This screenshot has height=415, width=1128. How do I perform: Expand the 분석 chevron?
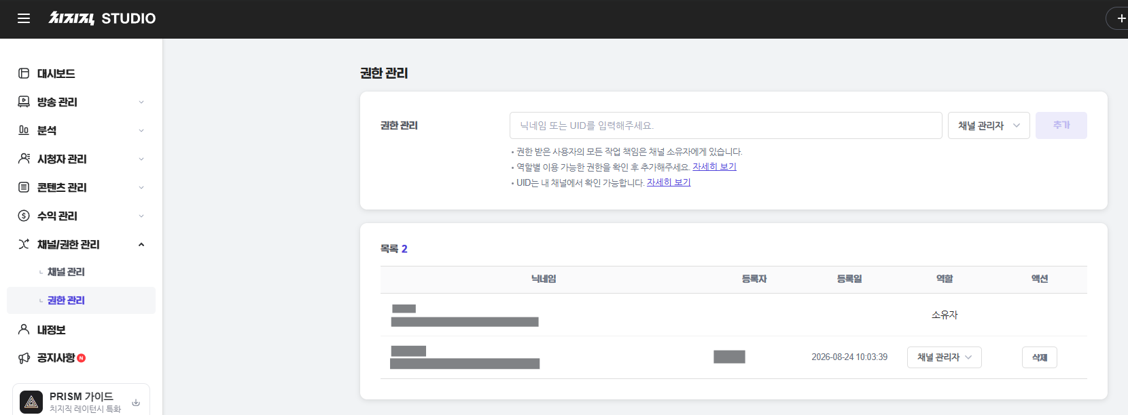point(141,130)
